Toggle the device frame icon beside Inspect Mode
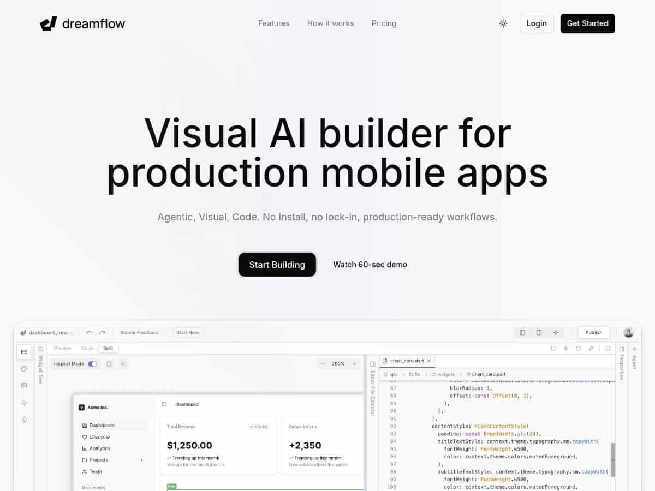Screen dimensions: 655x491 pos(109,363)
